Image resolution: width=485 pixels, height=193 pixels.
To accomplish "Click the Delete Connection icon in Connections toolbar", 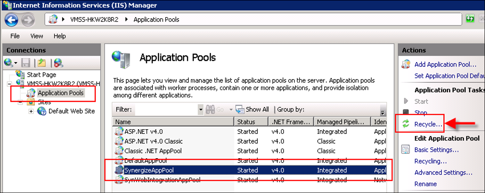I will coord(58,63).
